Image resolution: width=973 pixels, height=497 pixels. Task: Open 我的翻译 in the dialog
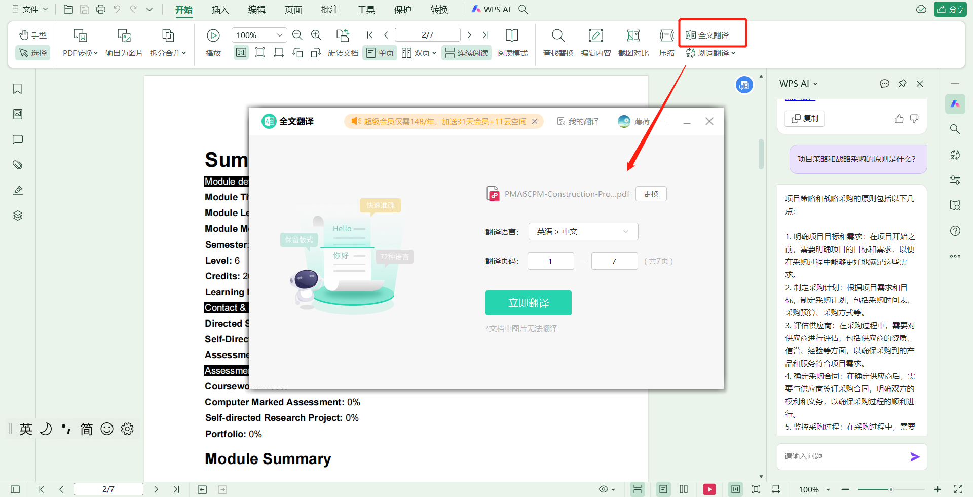pos(578,122)
